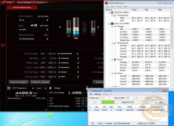Raise CPU Core Voltage with right arrow

tap(77, 54)
